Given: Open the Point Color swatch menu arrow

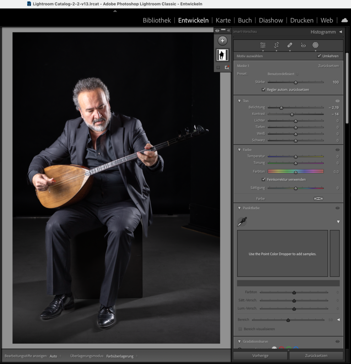Looking at the screenshot, I should coord(338,222).
